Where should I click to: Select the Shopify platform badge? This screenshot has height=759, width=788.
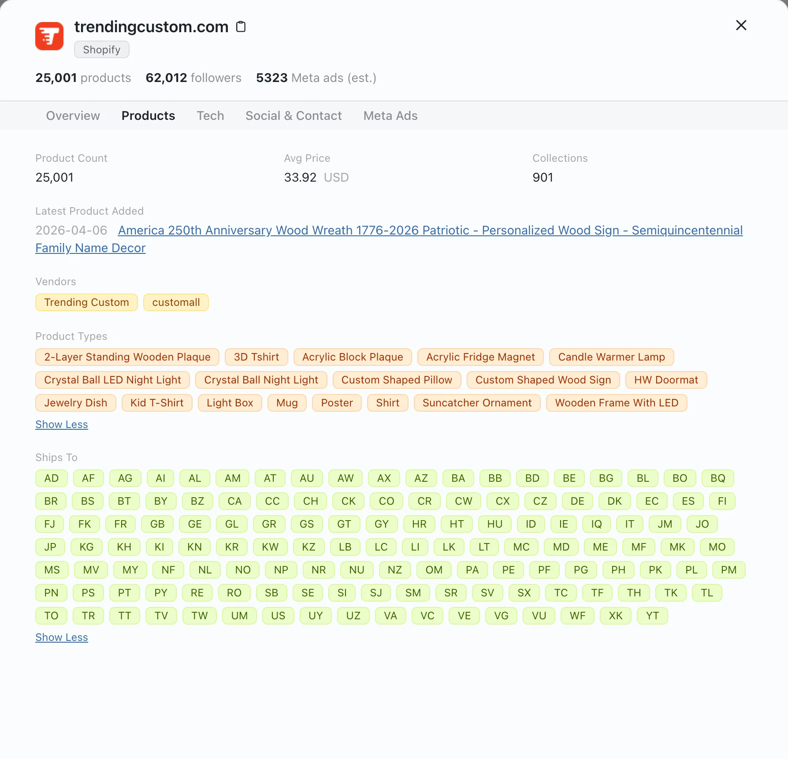pos(101,49)
